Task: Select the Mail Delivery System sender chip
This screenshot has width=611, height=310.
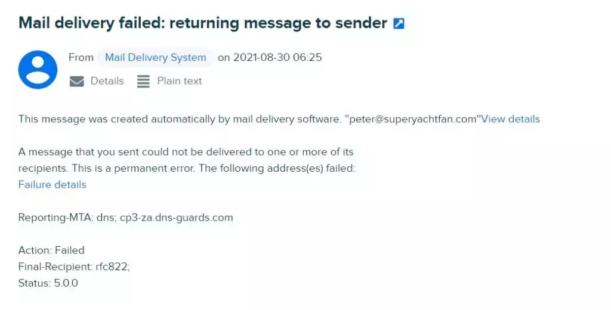Action: (156, 58)
